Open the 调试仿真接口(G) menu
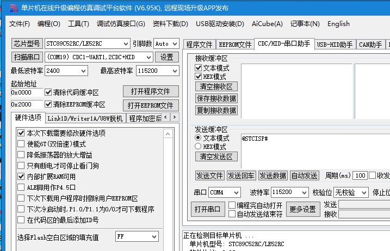Image resolution: width=390 pixels, height=251 pixels. click(x=121, y=24)
